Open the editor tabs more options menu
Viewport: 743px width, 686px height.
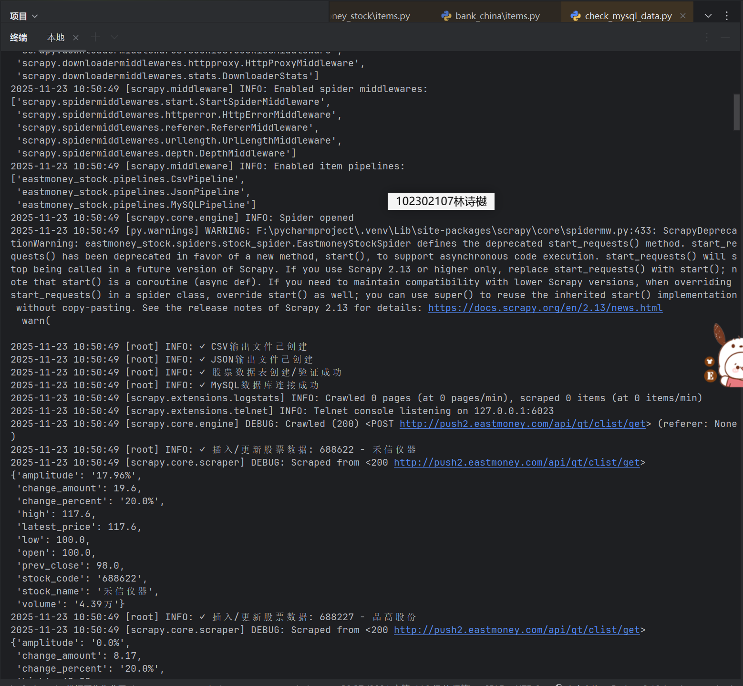727,16
